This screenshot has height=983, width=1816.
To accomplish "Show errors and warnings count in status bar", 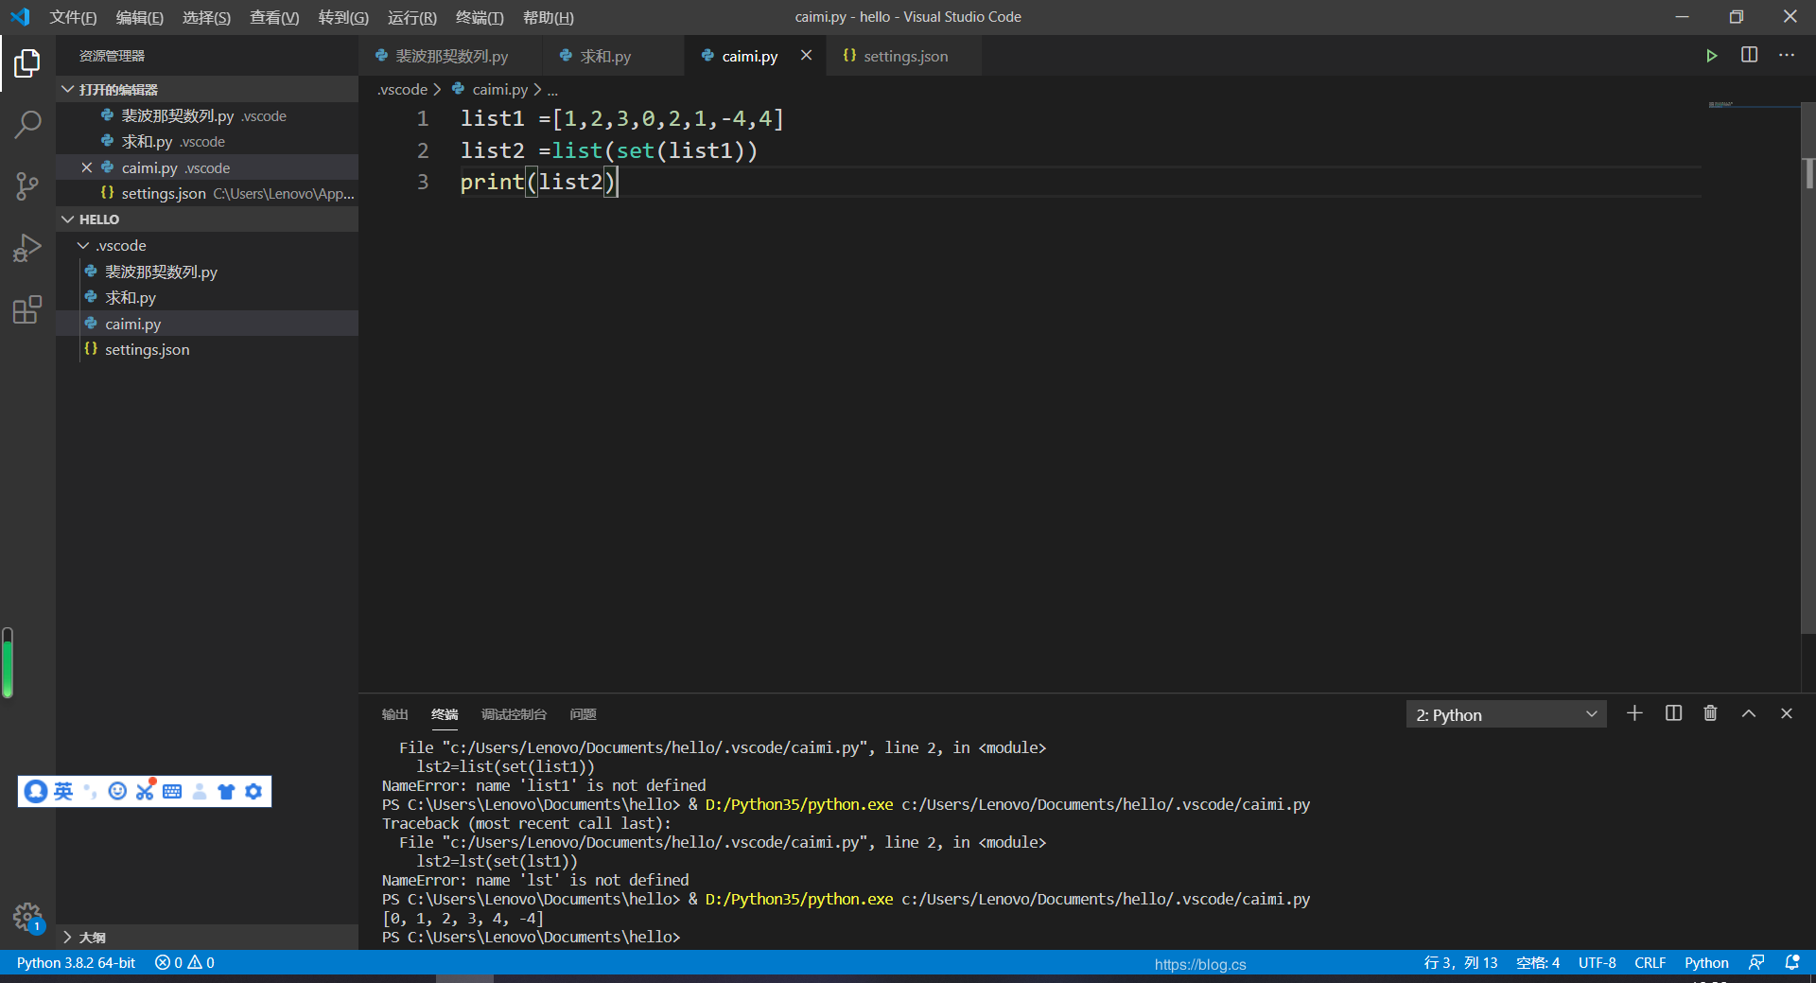I will pos(184,962).
